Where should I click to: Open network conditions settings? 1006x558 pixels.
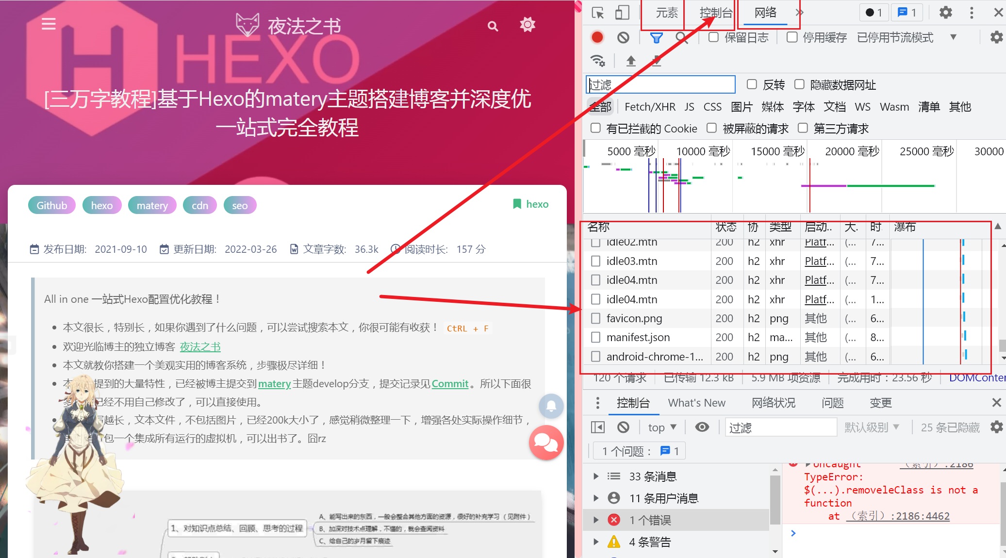click(x=598, y=61)
